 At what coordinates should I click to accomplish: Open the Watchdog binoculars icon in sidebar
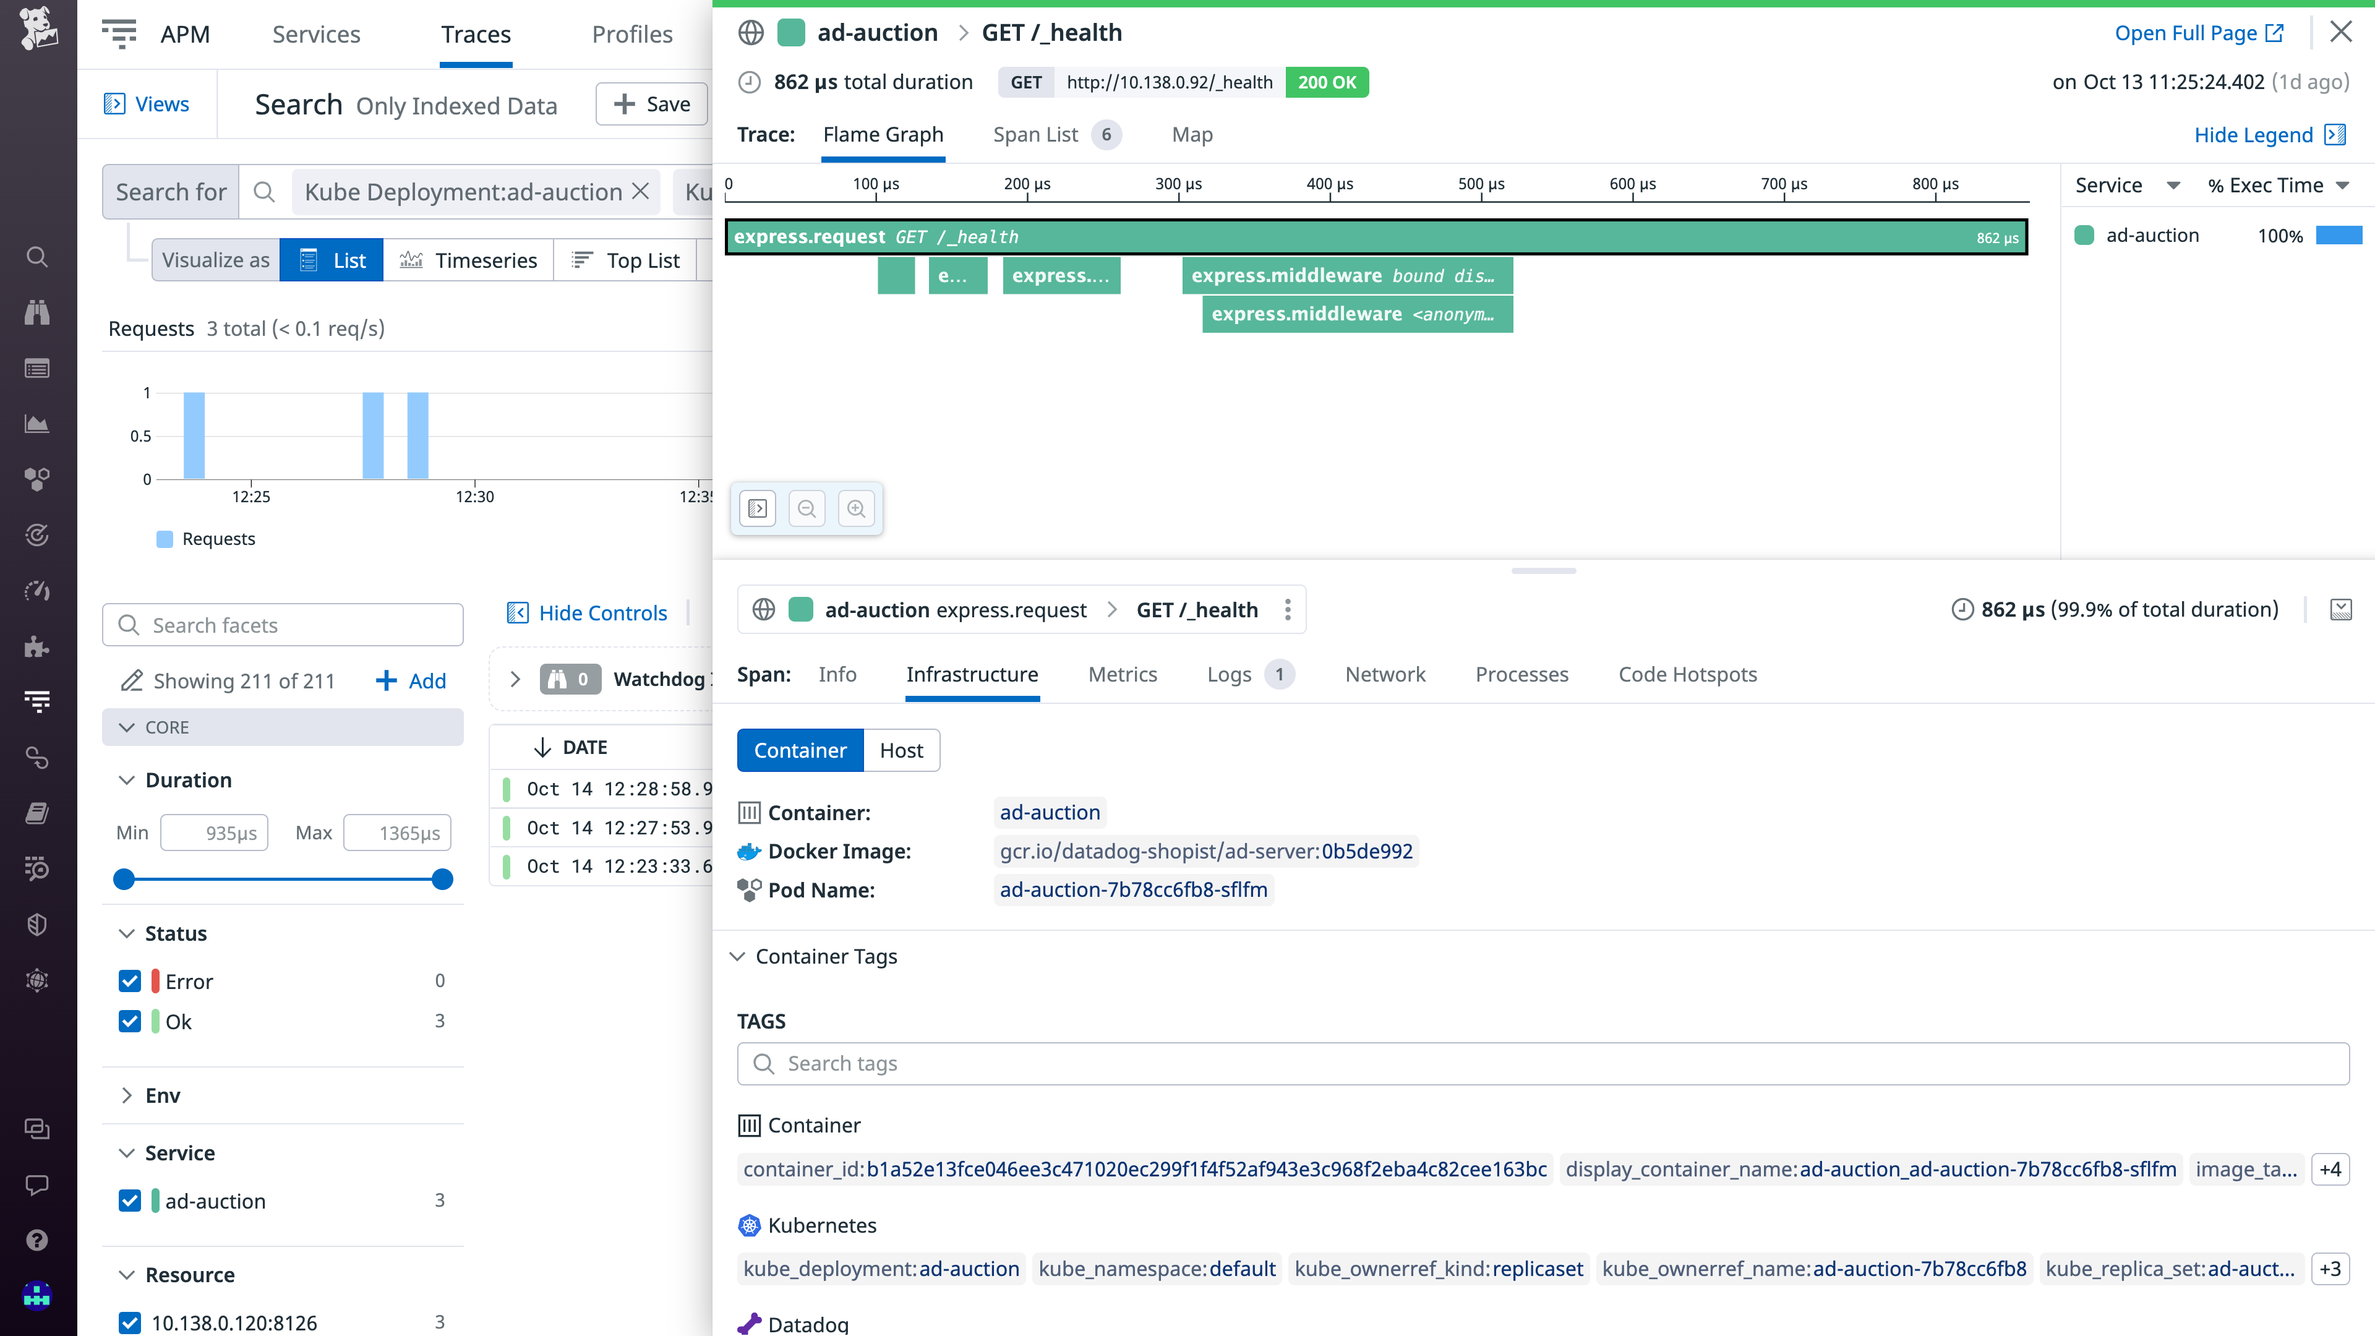[x=37, y=312]
